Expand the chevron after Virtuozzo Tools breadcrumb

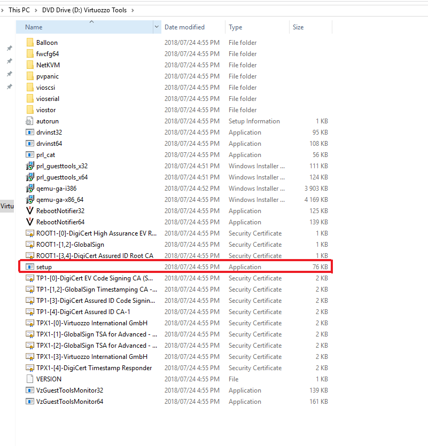(x=133, y=10)
